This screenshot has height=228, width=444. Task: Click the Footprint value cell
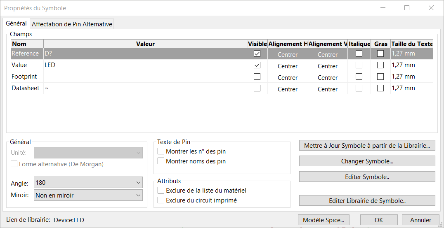tap(144, 77)
